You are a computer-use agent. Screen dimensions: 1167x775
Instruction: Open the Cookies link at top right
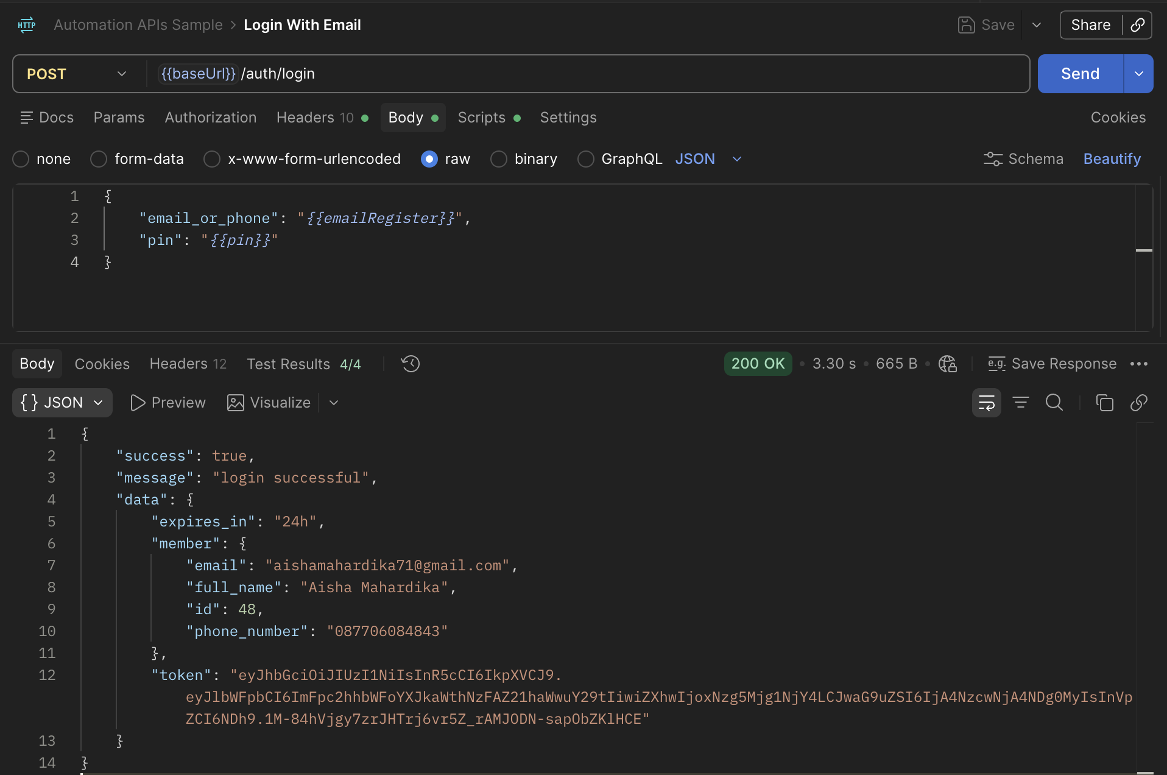(x=1118, y=118)
